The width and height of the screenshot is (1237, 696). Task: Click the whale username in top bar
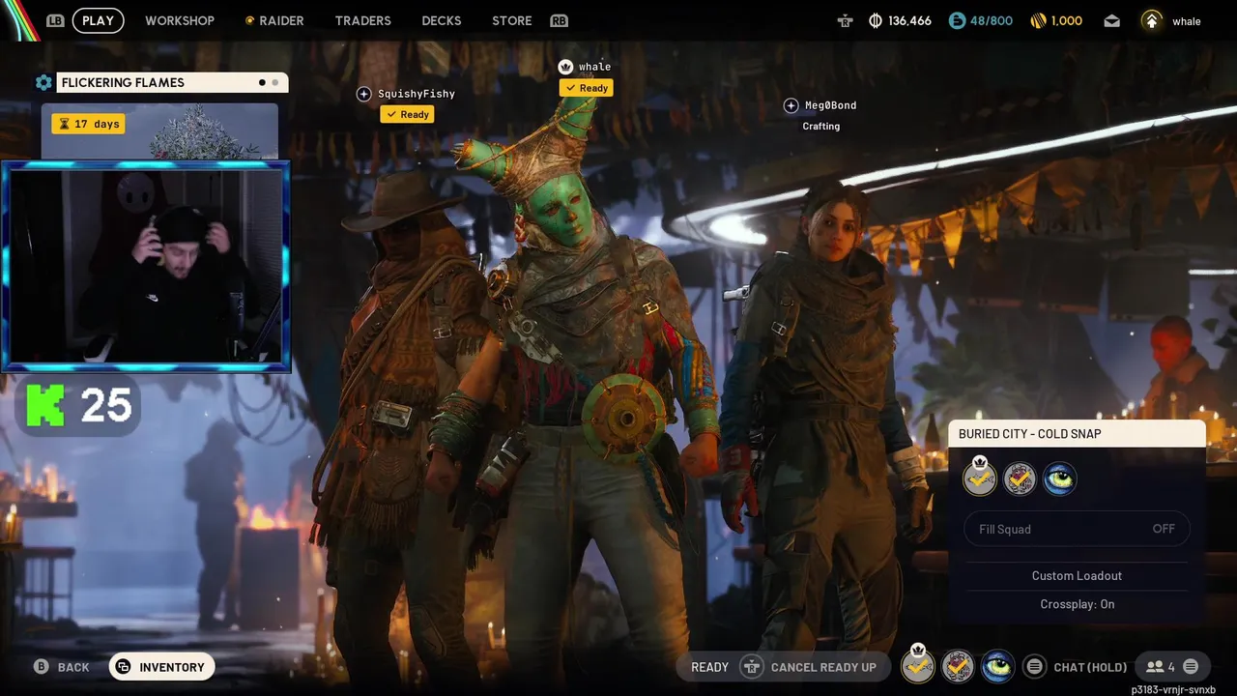[x=1186, y=21]
